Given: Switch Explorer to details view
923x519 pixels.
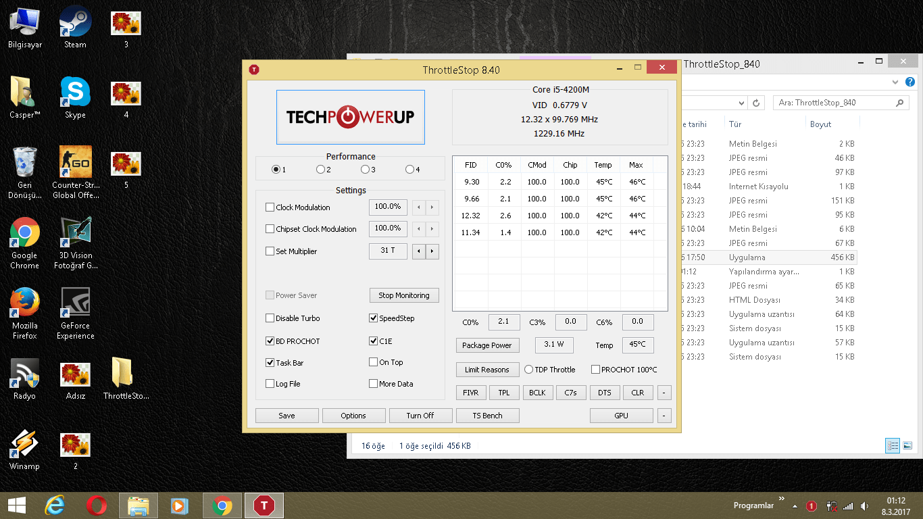Looking at the screenshot, I should pyautogui.click(x=893, y=445).
